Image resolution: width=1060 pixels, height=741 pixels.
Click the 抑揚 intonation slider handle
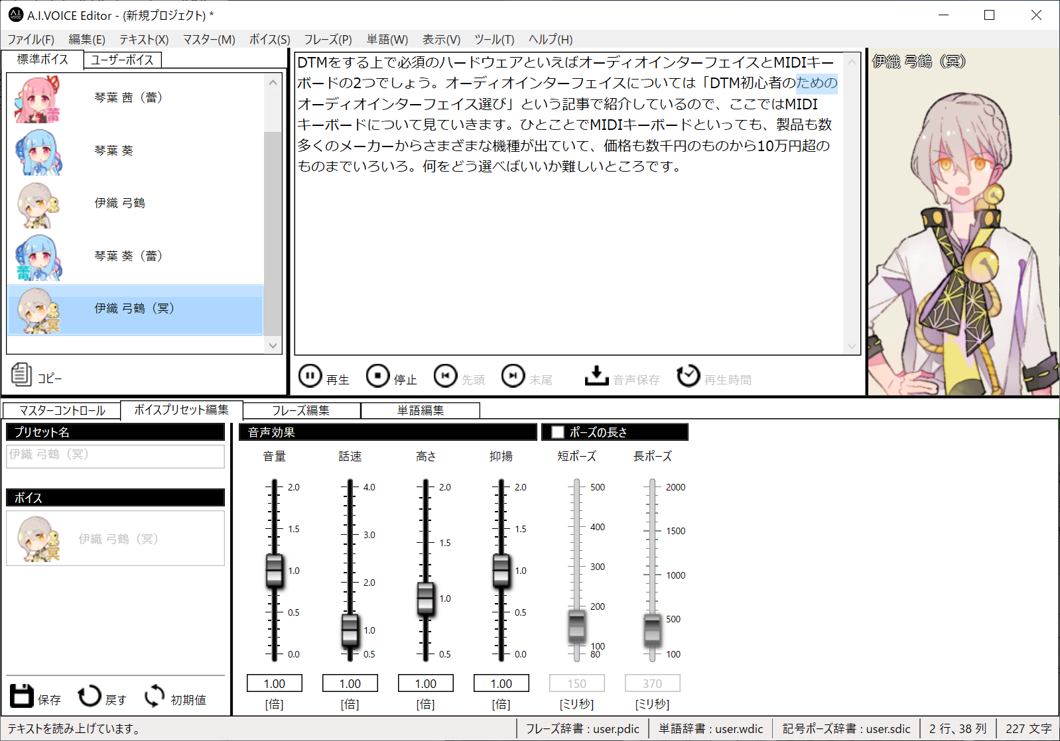coord(501,571)
